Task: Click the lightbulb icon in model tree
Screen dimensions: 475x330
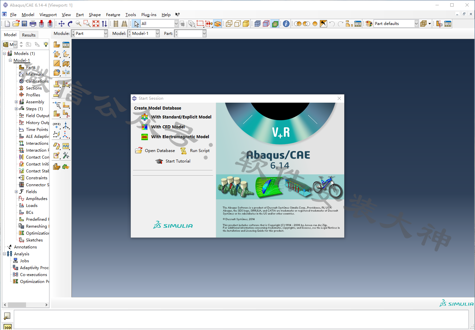Action: pos(46,44)
